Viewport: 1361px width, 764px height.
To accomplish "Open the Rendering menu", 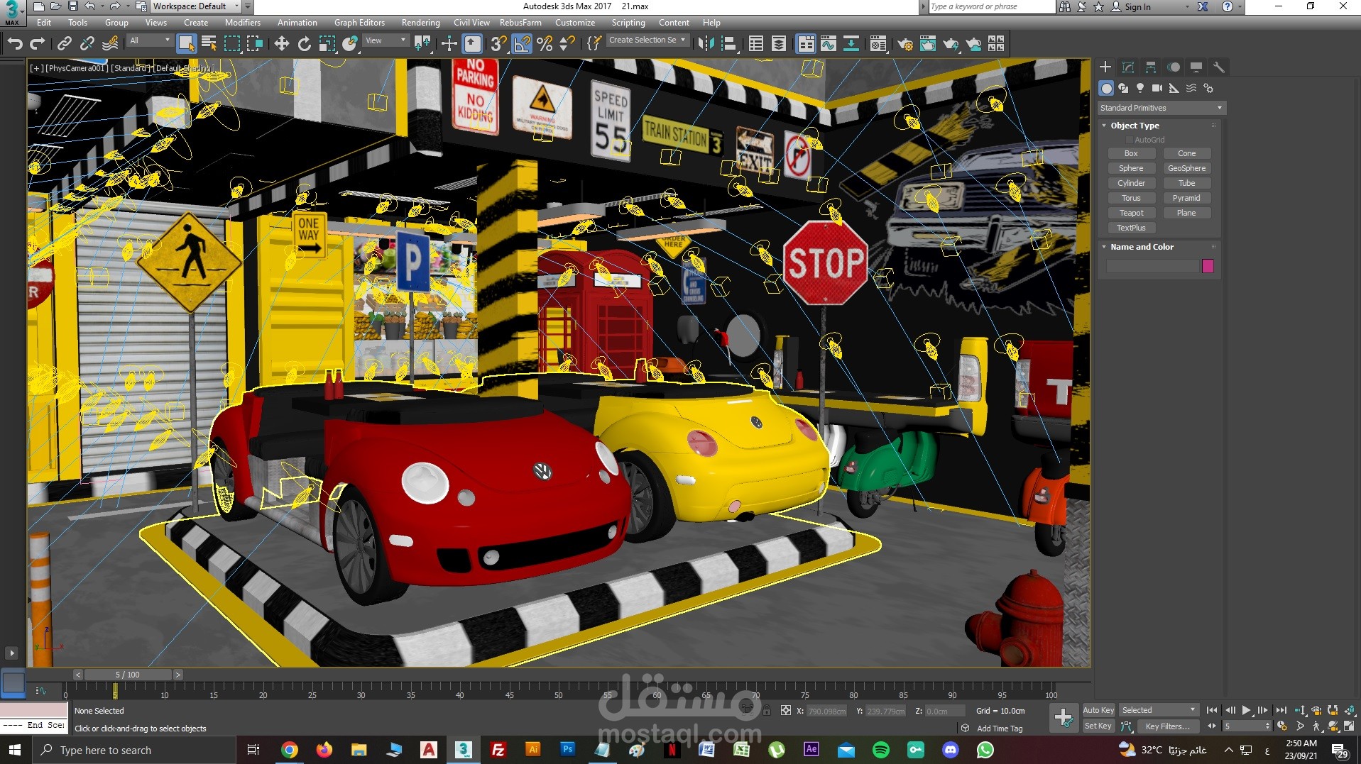I will [420, 23].
